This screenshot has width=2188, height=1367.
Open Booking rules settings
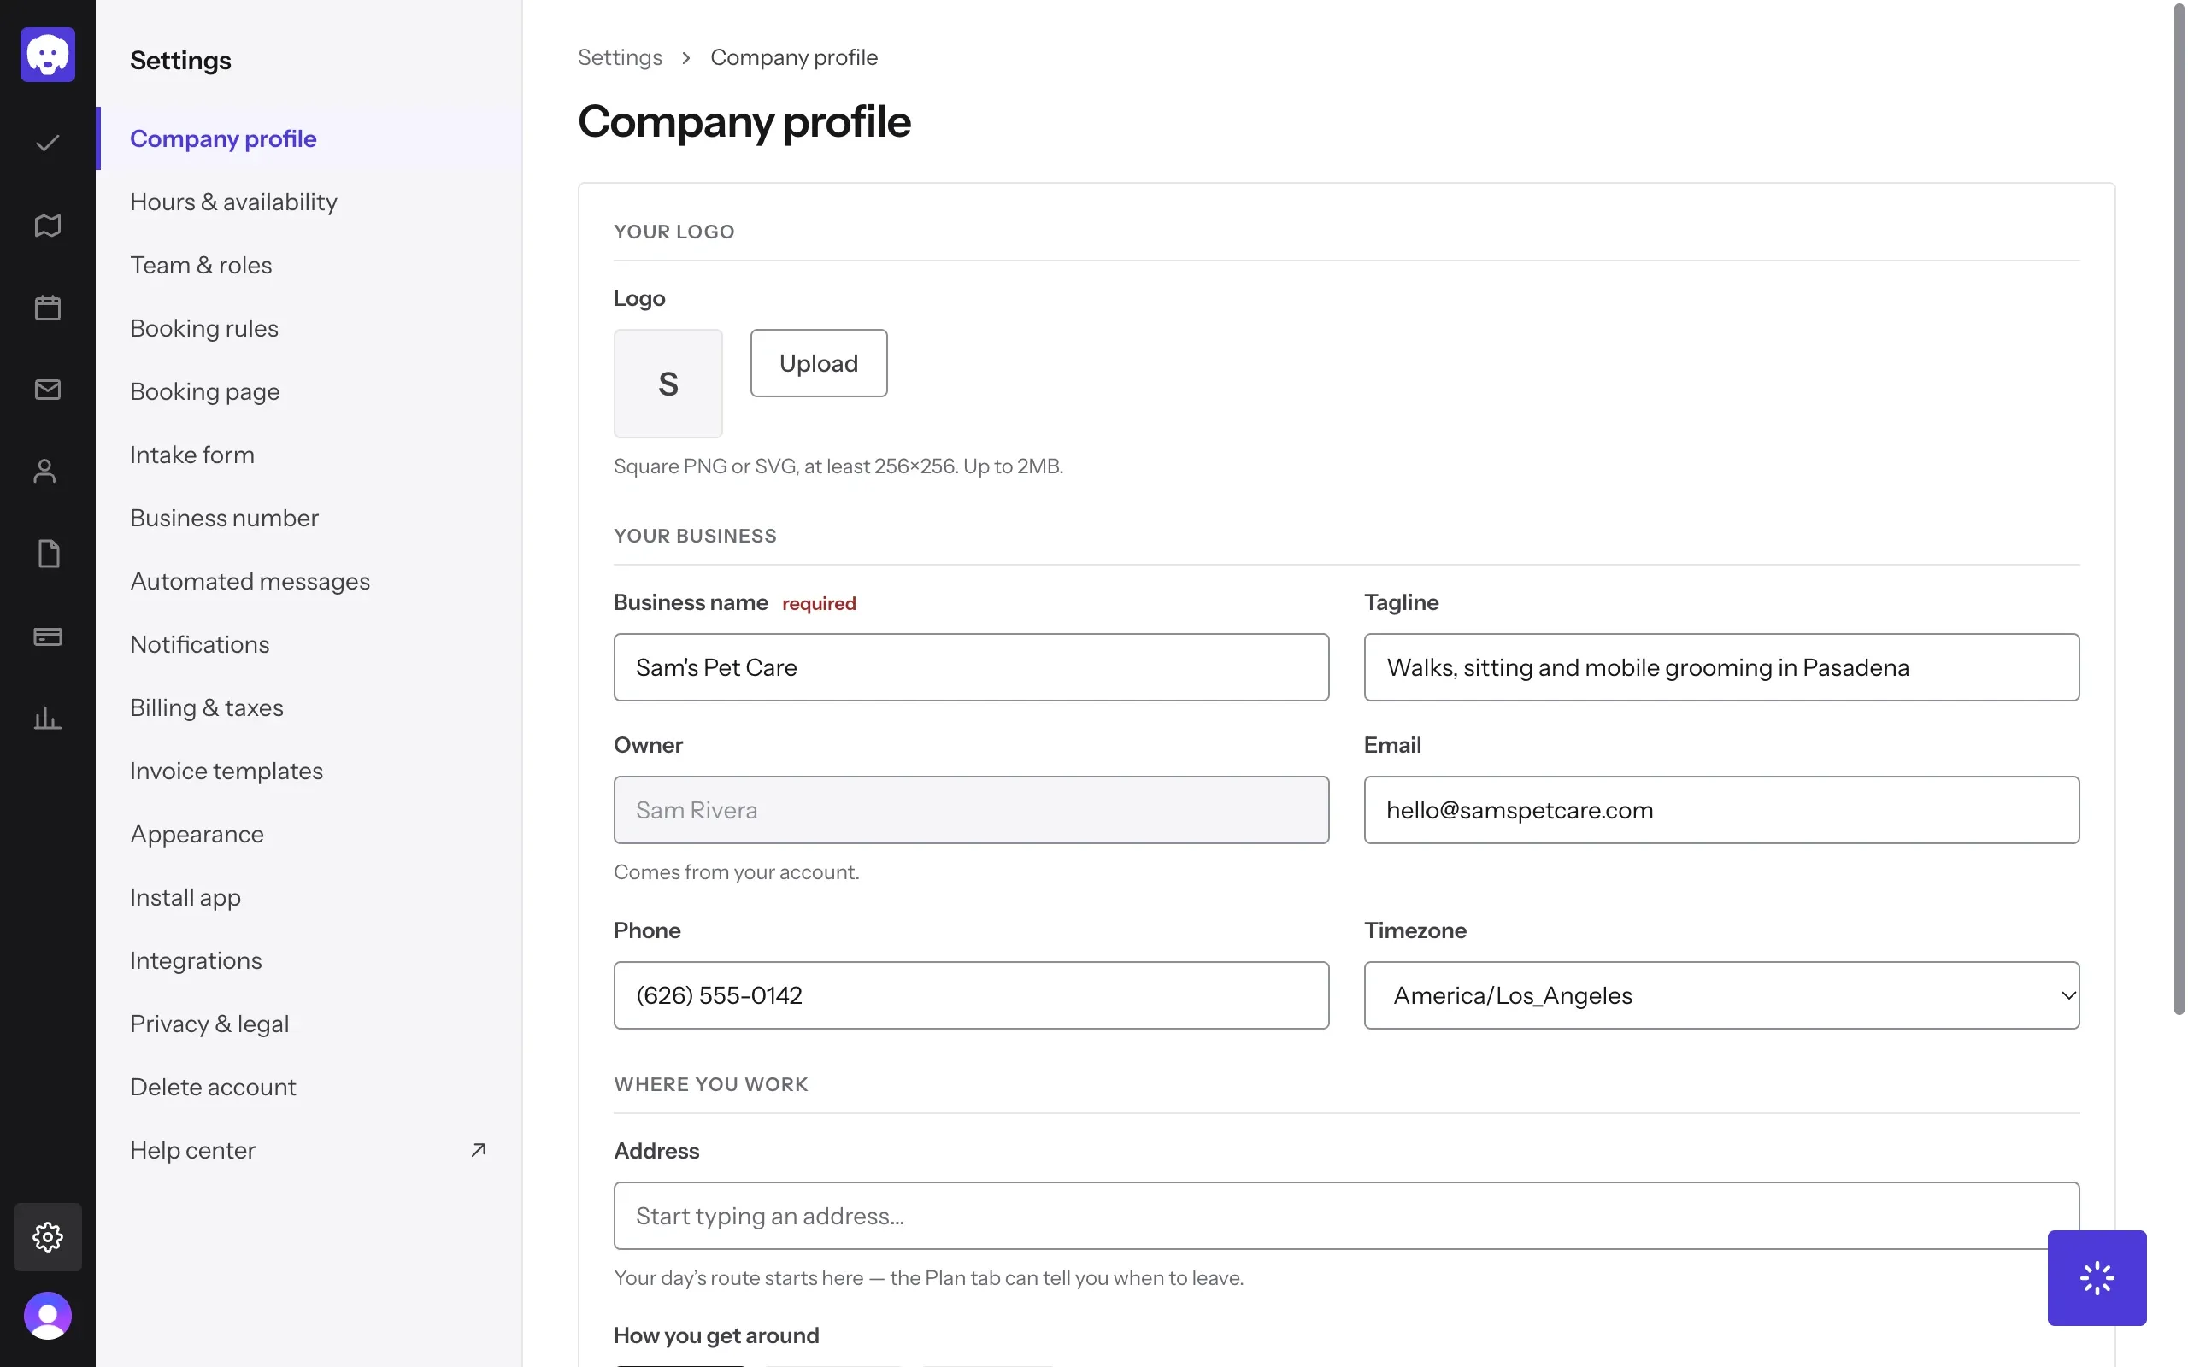309,328
